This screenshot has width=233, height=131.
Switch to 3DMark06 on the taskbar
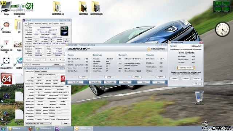83,128
